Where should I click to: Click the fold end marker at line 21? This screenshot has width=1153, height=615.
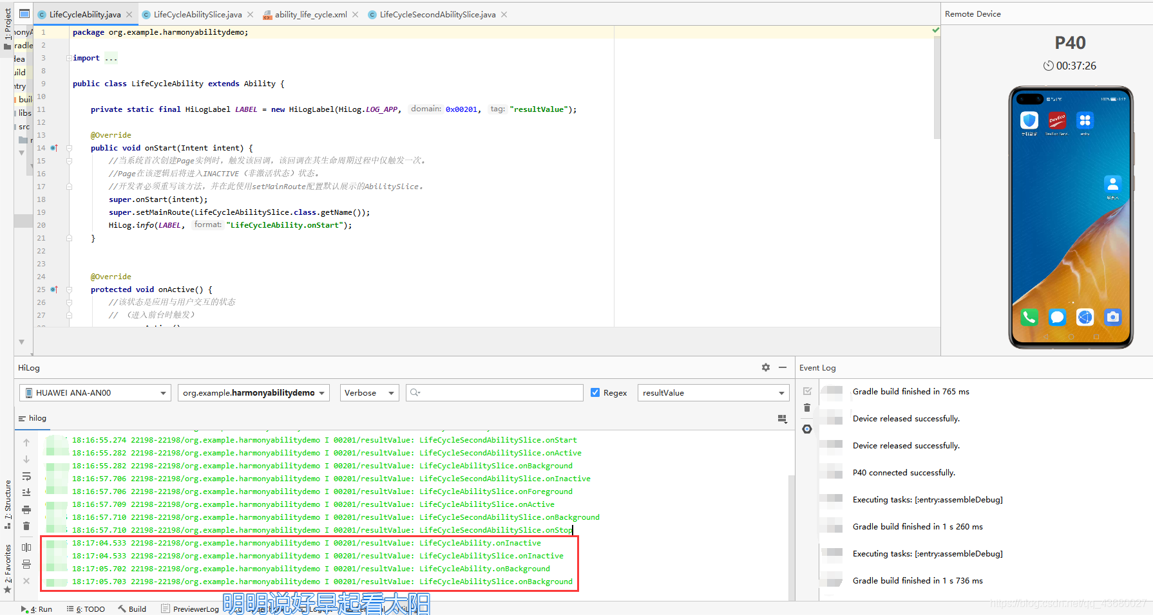pos(69,238)
